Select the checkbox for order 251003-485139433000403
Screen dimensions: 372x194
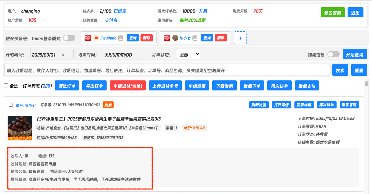[x=11, y=105]
